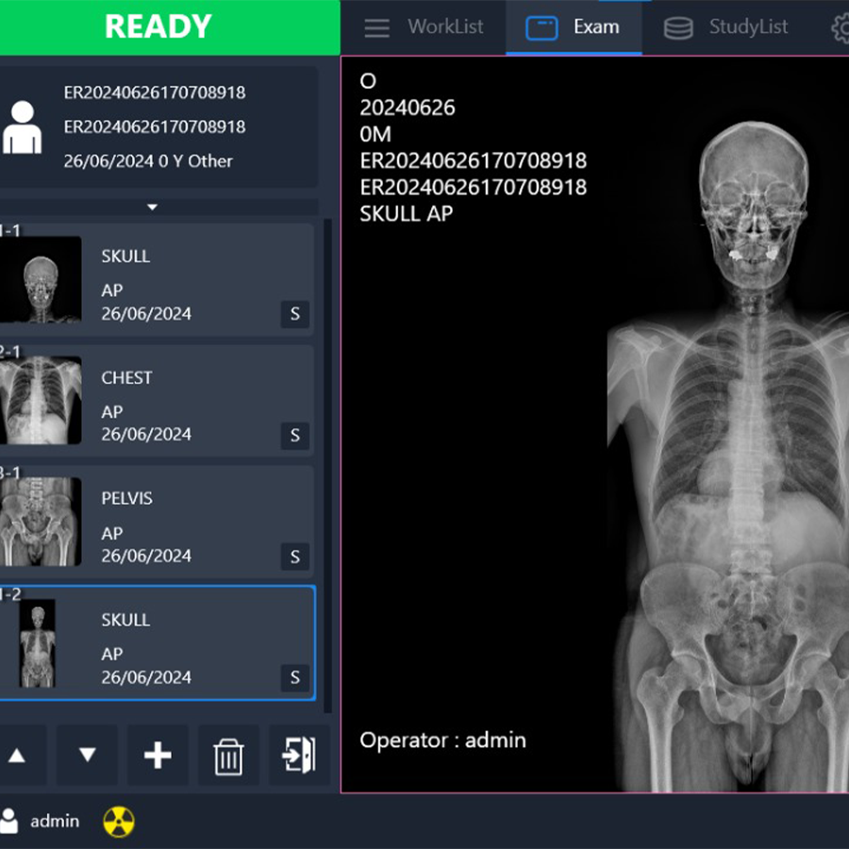Click the yellow radiation warning icon
Image resolution: width=849 pixels, height=849 pixels.
[x=119, y=821]
